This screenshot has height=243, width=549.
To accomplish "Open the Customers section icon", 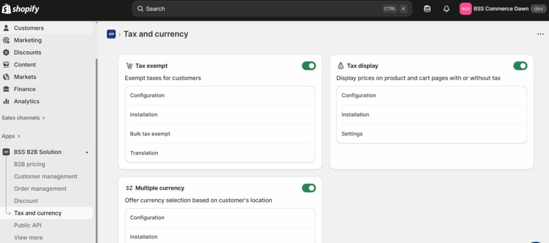I will pyautogui.click(x=6, y=28).
